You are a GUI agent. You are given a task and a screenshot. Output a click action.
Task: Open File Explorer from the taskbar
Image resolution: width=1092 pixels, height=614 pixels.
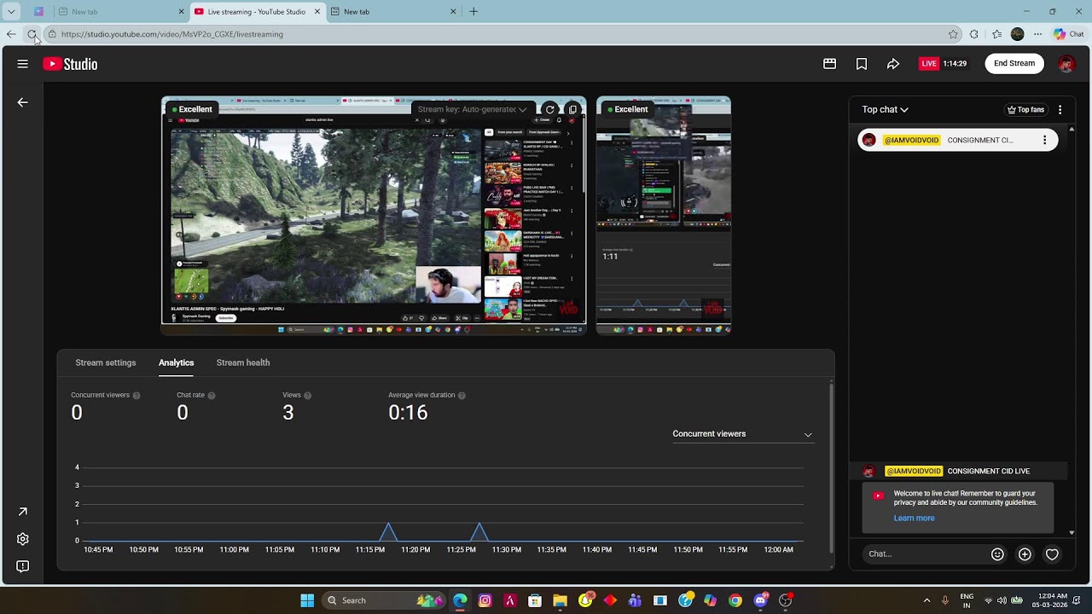tap(560, 600)
